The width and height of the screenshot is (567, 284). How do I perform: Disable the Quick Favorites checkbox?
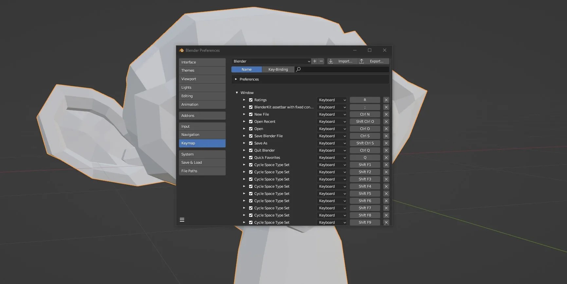point(251,158)
